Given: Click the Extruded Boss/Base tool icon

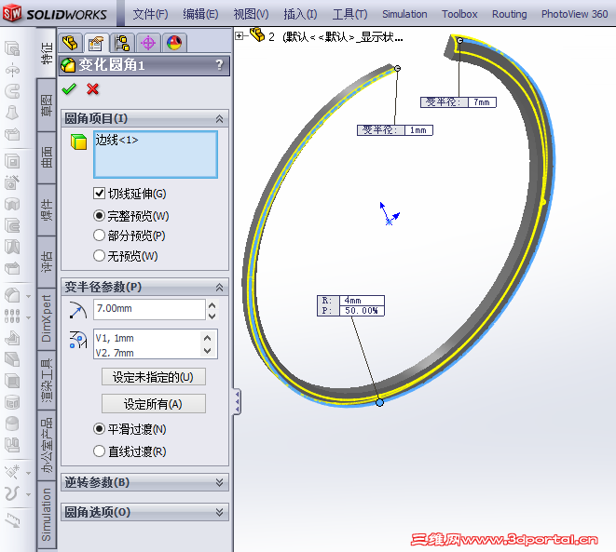Looking at the screenshot, I should (x=12, y=49).
